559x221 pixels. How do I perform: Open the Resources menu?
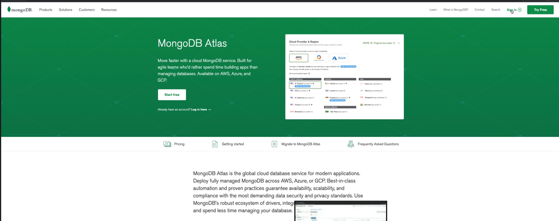[x=109, y=10]
